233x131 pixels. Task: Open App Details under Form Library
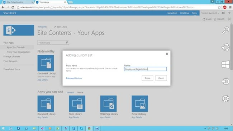click(x=74, y=117)
